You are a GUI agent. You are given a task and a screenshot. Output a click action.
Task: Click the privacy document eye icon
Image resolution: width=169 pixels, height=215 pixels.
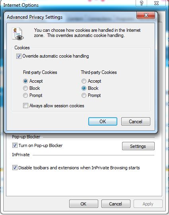tap(18, 34)
